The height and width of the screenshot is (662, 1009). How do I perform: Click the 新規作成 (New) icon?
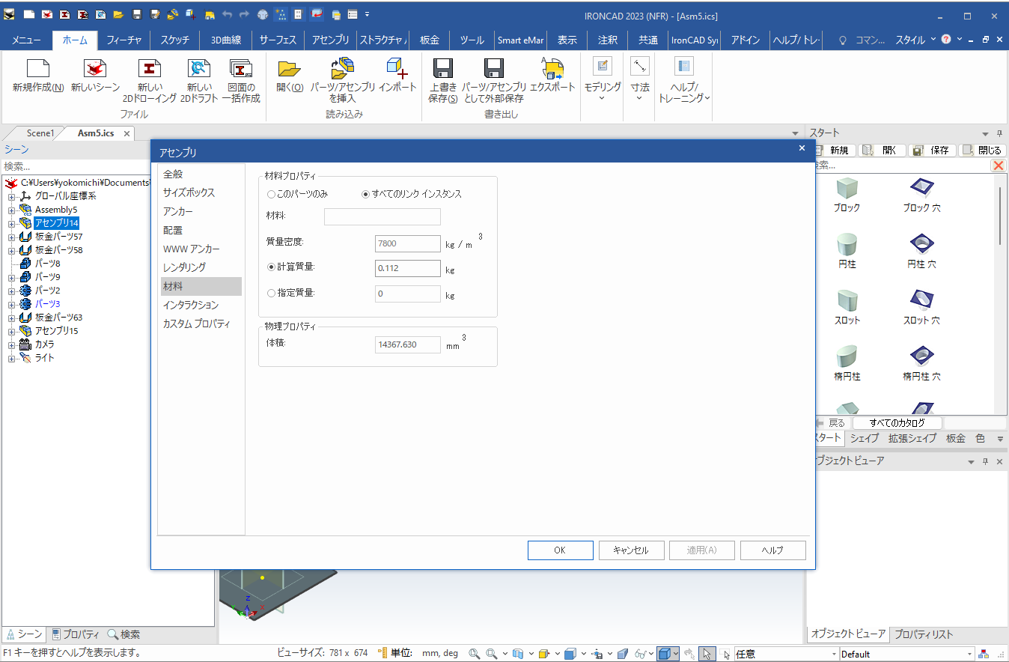(x=37, y=70)
